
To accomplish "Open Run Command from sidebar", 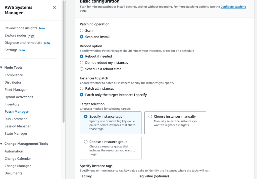I will (x=16, y=119).
